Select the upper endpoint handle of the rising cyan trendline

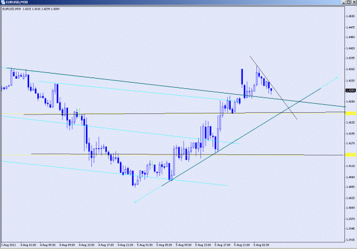pos(337,78)
